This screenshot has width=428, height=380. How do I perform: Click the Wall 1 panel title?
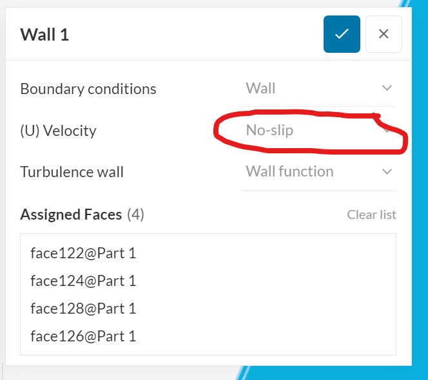(x=44, y=34)
